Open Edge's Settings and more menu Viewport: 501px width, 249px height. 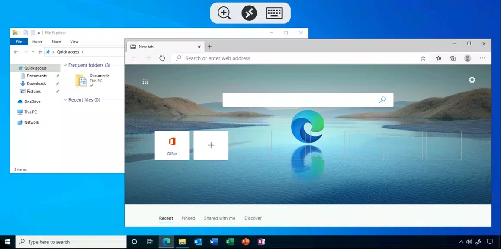pos(482,58)
